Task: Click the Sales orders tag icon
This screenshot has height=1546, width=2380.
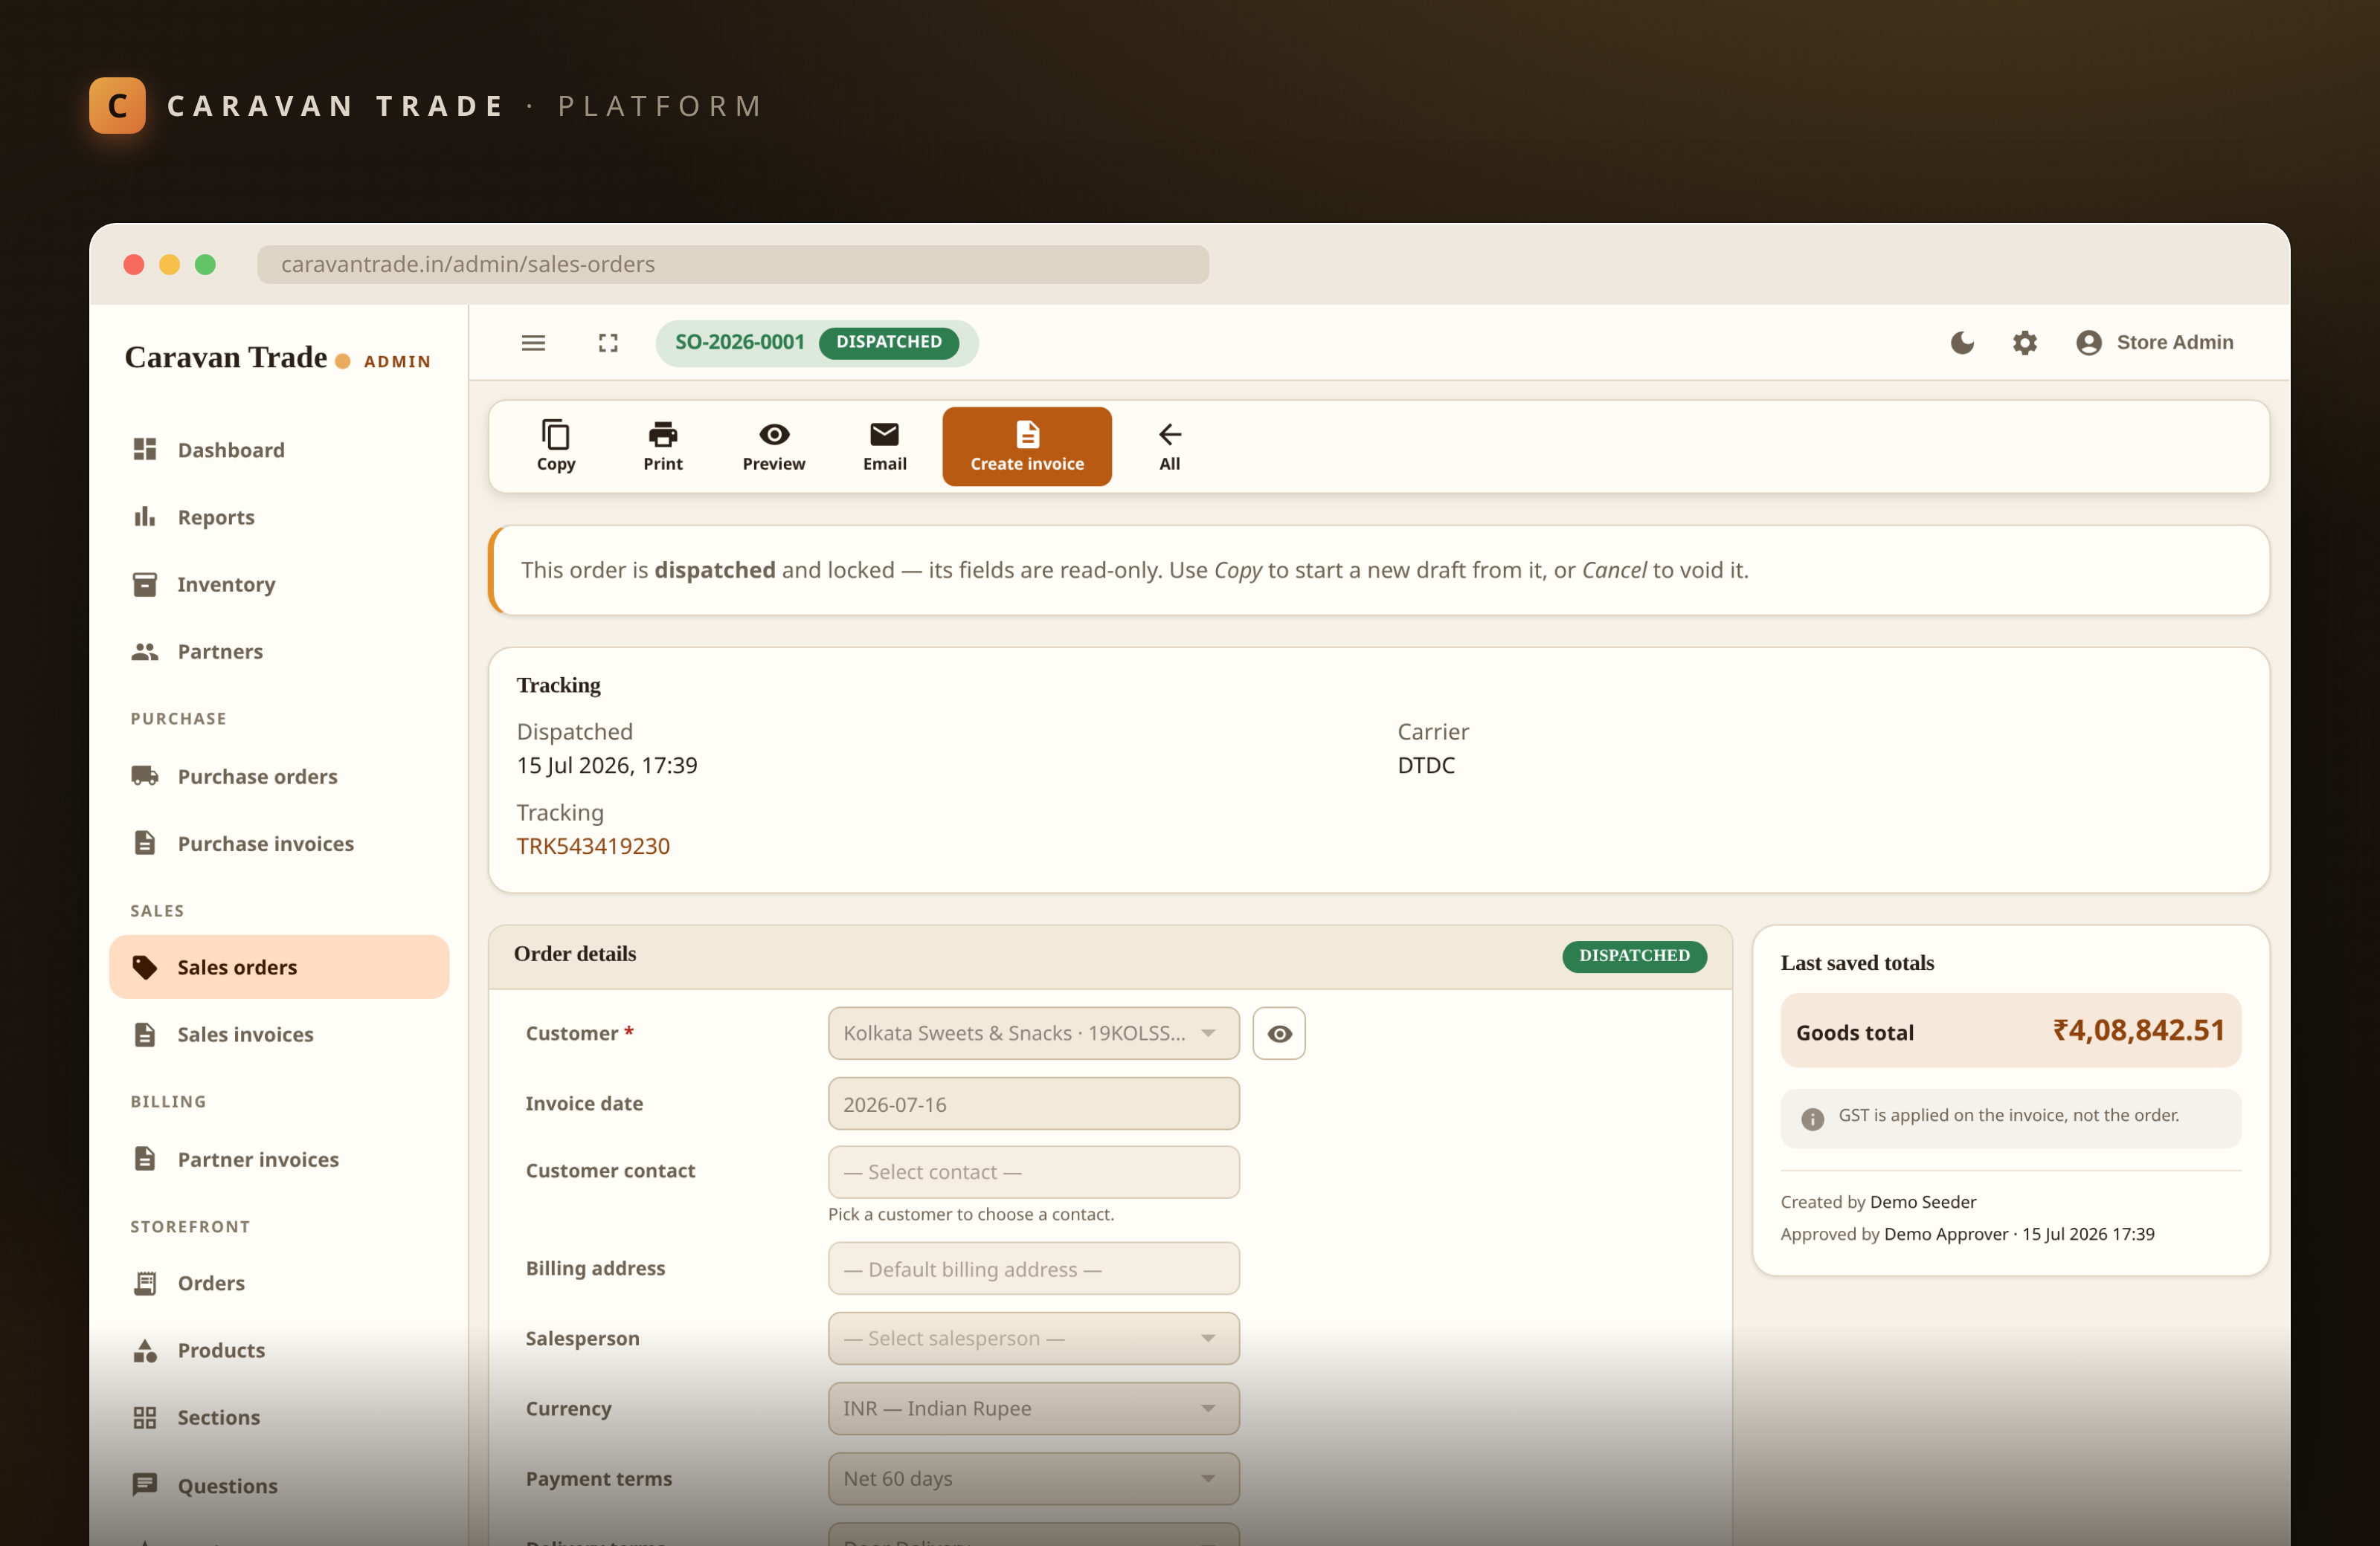Action: pyautogui.click(x=145, y=966)
